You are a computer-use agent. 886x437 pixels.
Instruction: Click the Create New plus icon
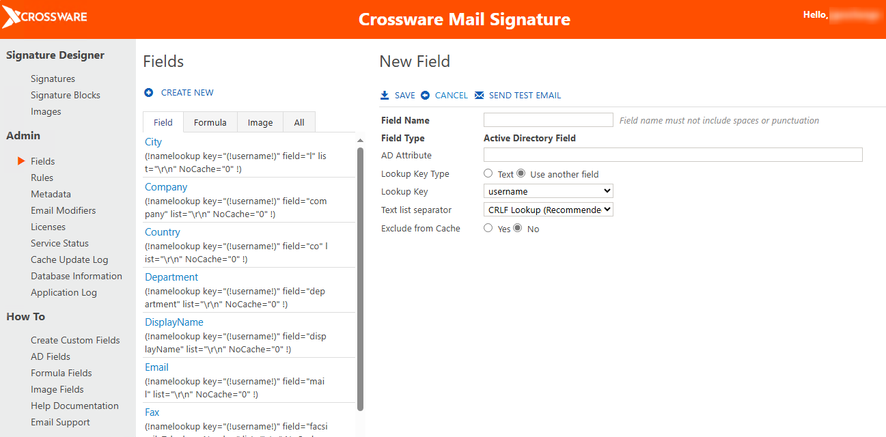(x=148, y=93)
